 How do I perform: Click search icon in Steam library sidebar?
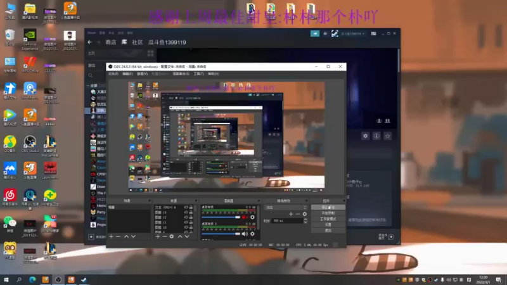pos(91,75)
